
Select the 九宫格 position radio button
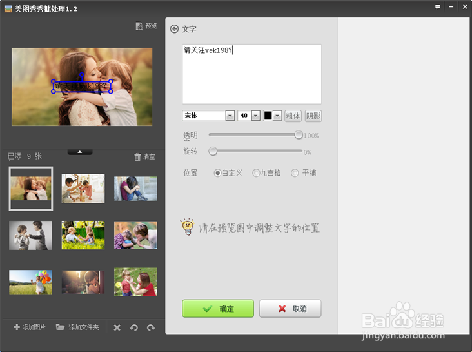256,173
